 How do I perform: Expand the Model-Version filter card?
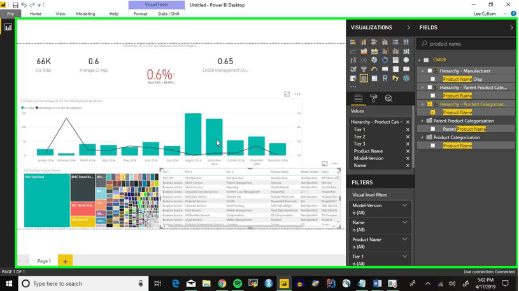point(404,205)
